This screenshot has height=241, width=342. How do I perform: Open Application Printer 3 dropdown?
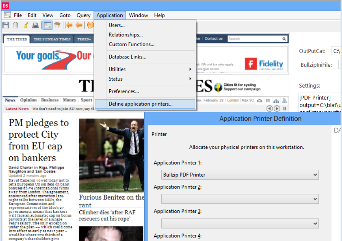240,224
